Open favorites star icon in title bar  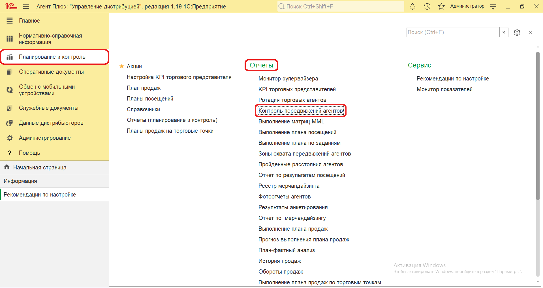click(441, 6)
